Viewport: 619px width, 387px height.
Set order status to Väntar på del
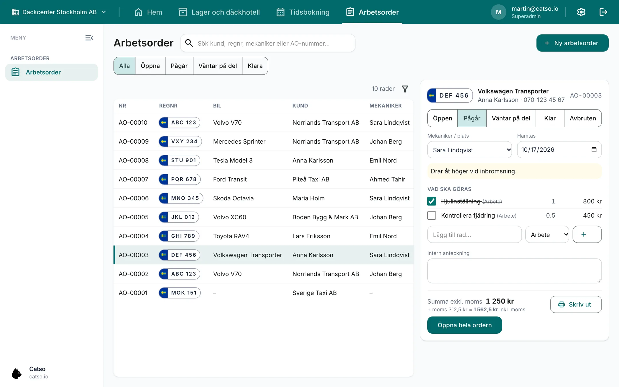(511, 118)
